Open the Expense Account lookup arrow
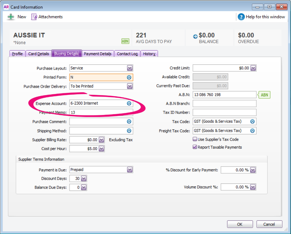 [x=129, y=104]
